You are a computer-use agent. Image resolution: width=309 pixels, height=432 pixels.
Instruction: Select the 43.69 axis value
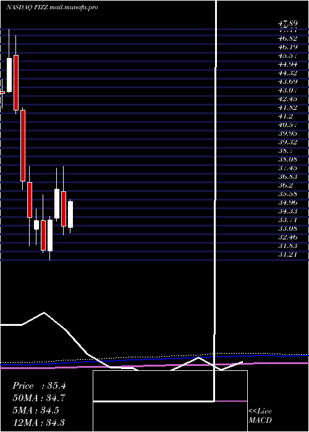click(x=287, y=81)
